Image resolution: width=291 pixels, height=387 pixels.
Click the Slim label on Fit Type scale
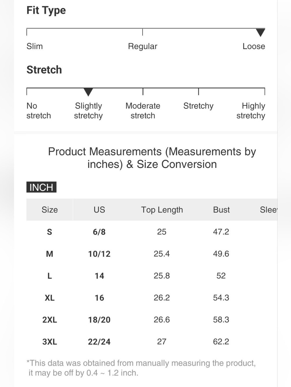[35, 46]
